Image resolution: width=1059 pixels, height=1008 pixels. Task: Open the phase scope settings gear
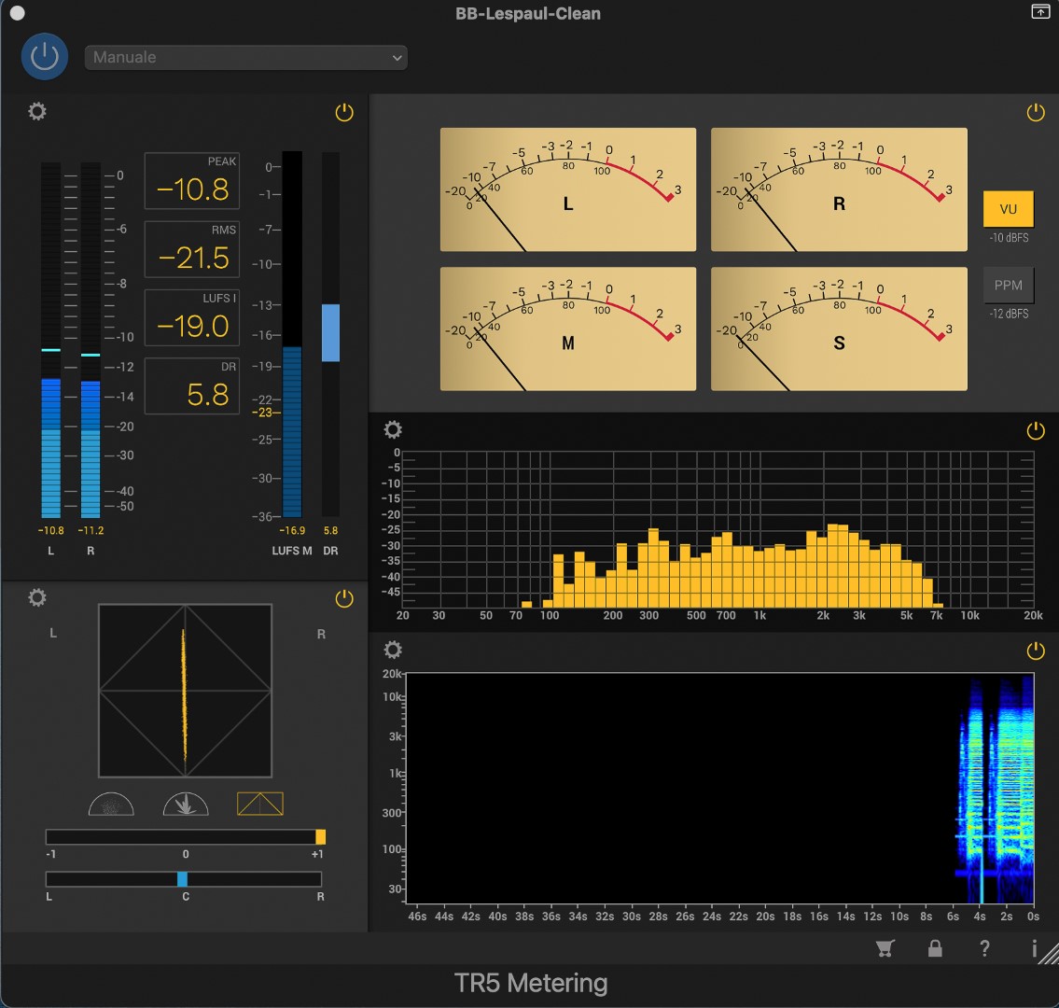(37, 597)
